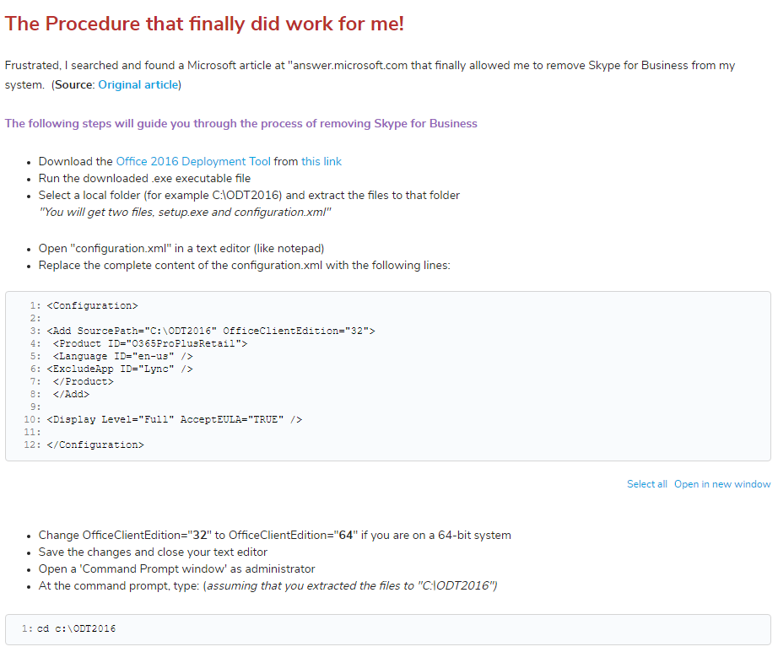Click bullet 'Change OfficeClientEdition="32" to OfficeClientEdition="64"'
778x652 pixels.
point(274,536)
